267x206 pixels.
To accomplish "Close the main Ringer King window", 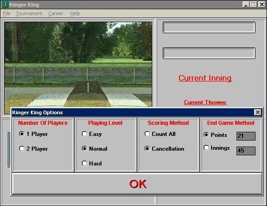I will [261, 5].
